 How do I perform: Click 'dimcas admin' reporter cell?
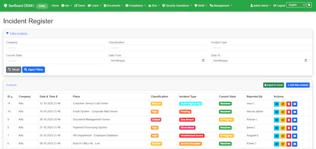tap(255, 111)
